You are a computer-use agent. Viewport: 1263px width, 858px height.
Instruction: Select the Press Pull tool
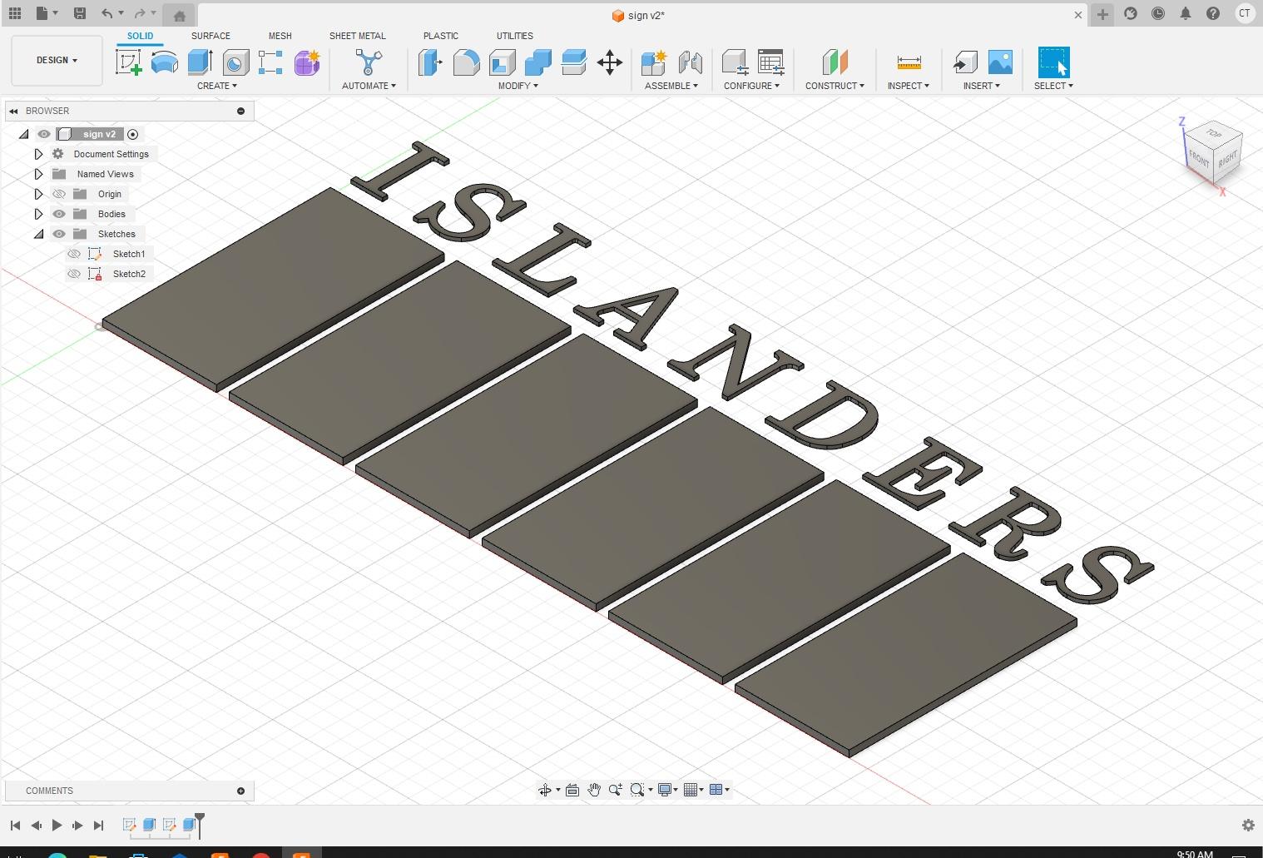[x=430, y=62]
